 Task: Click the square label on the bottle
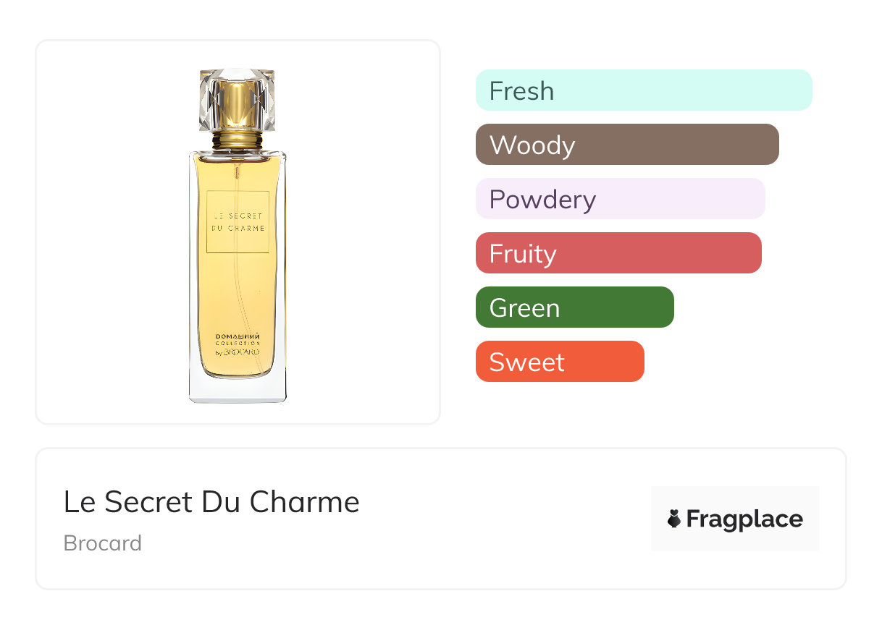238,222
